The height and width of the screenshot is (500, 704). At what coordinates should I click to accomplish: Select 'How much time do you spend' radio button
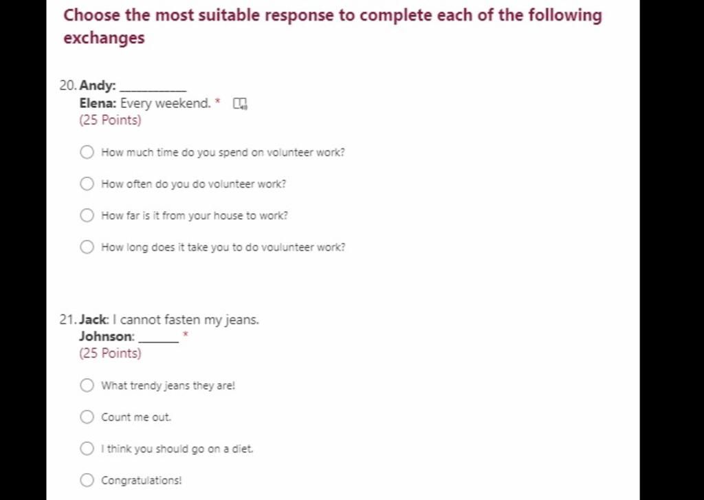[x=87, y=152]
